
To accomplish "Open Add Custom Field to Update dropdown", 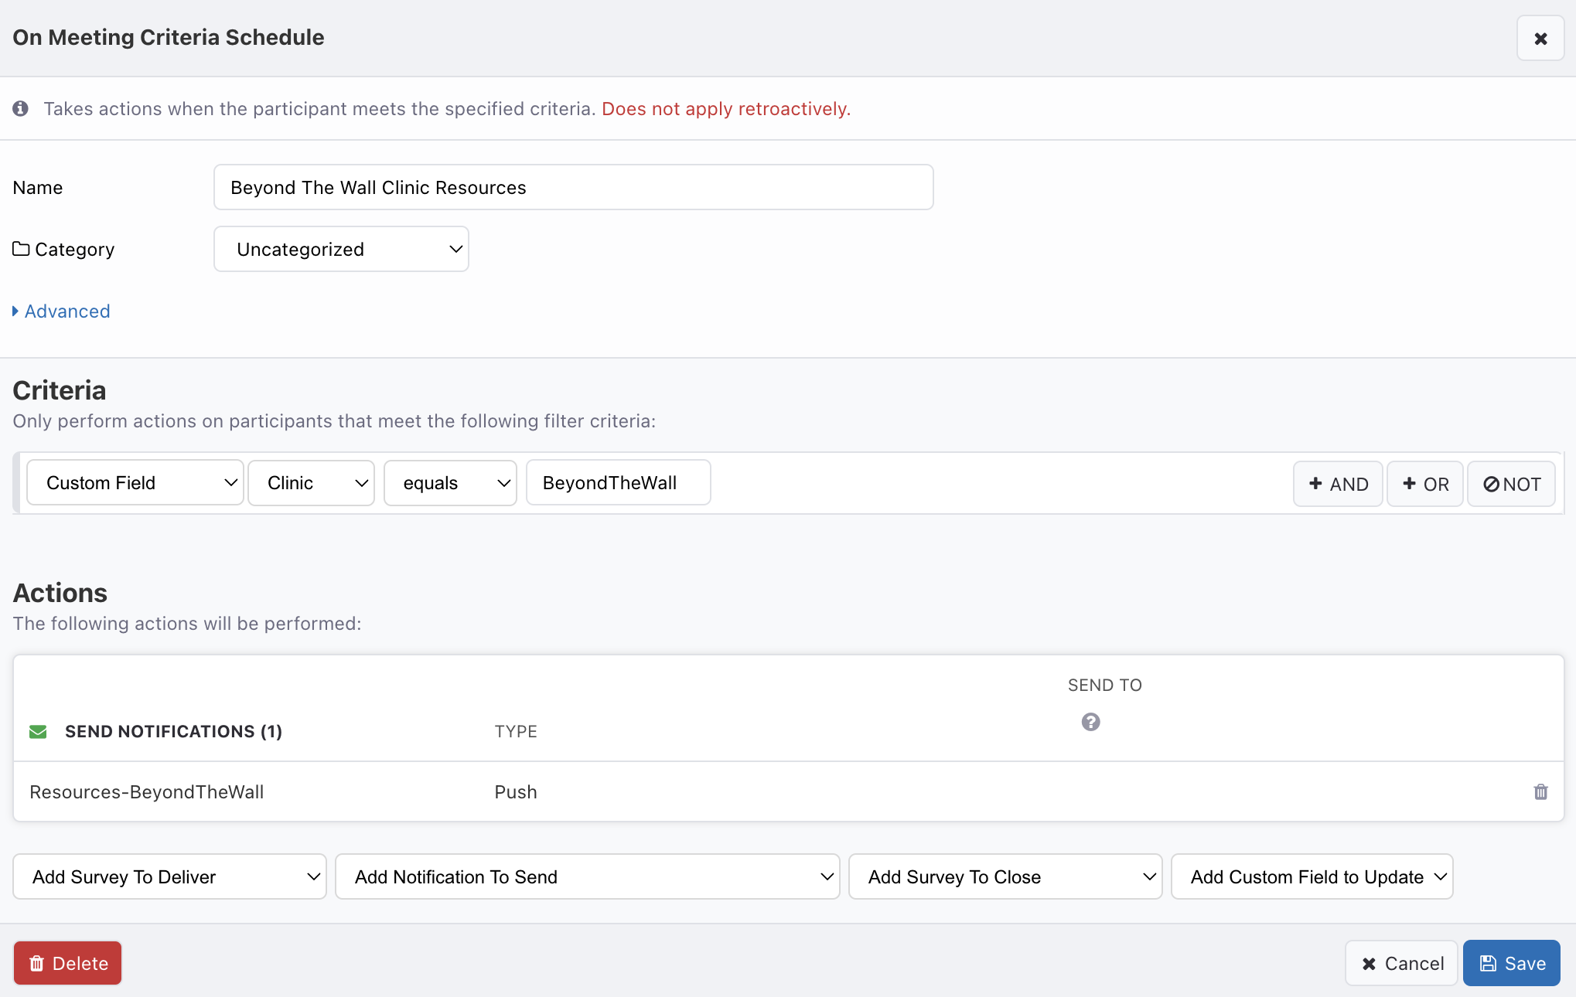I will point(1312,876).
